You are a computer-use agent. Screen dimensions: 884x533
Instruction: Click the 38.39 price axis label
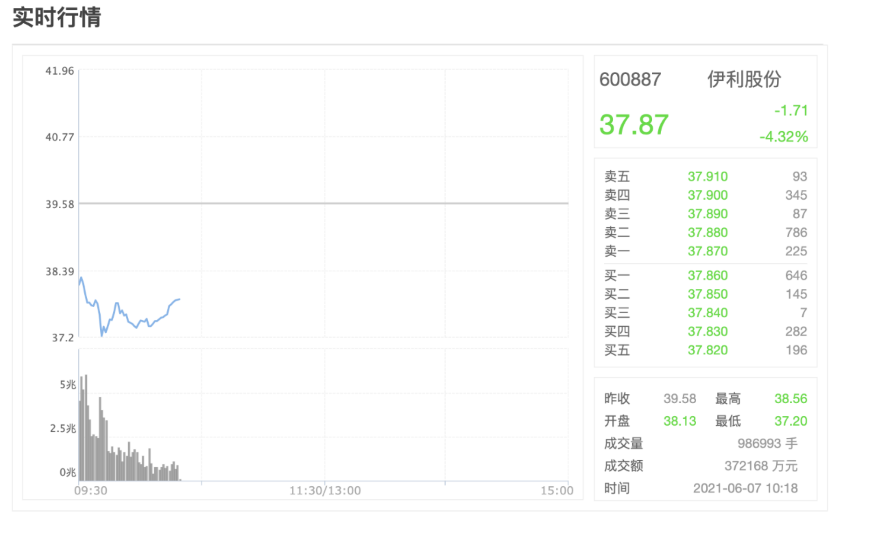click(60, 272)
